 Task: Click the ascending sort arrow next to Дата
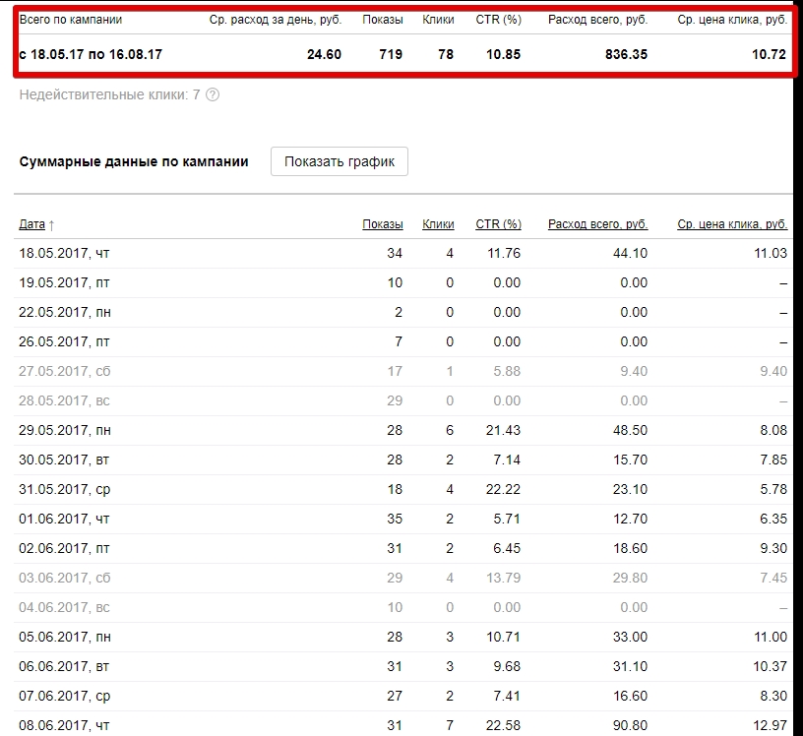coord(51,225)
